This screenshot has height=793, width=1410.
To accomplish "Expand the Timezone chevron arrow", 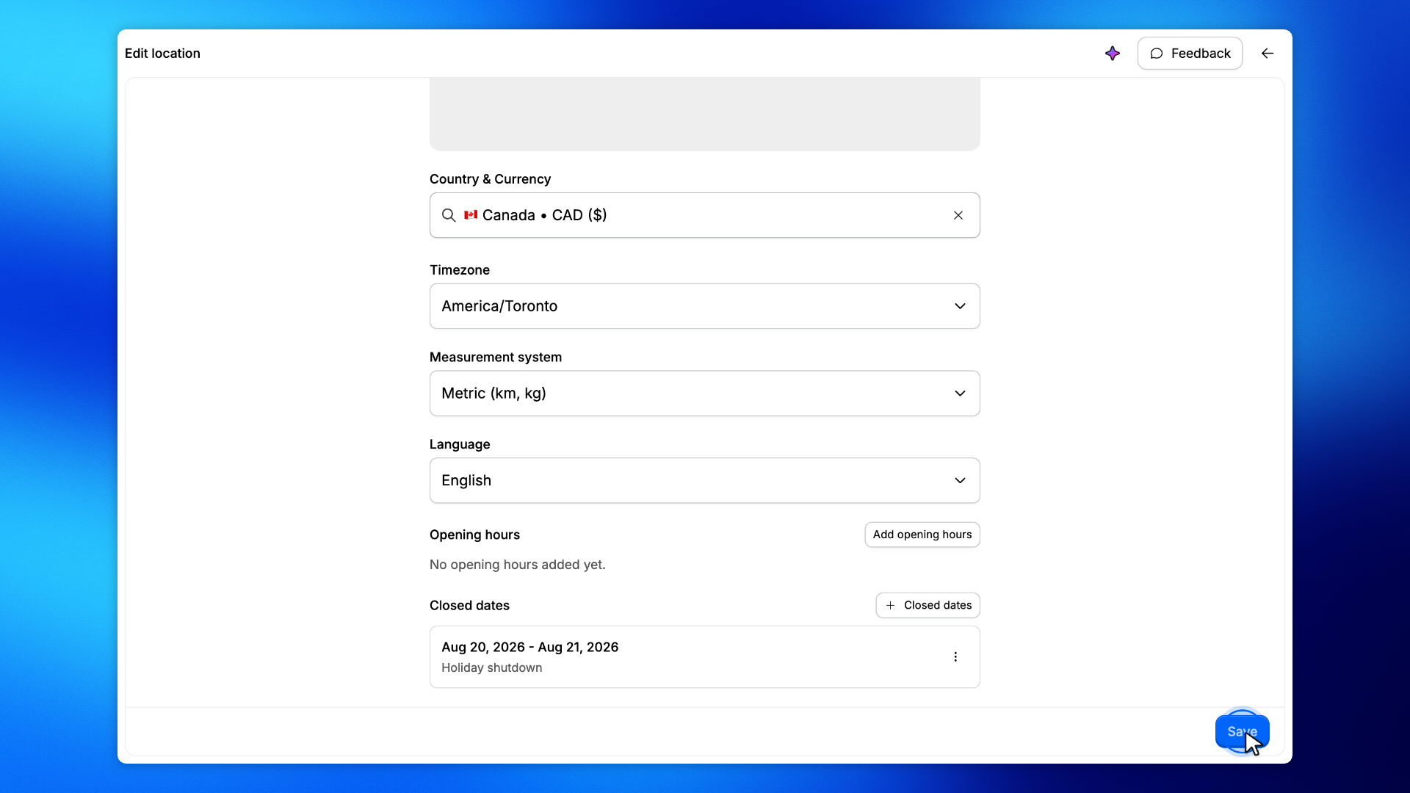I will point(960,306).
